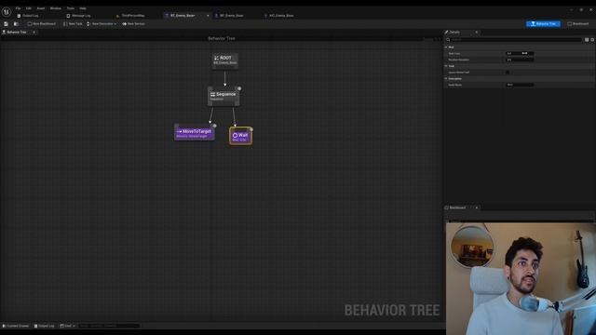Click the Node Name text field
Viewport: 596px width, 335px height.
520,85
